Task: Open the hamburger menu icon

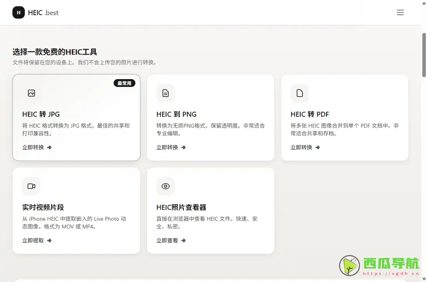Action: click(x=400, y=12)
